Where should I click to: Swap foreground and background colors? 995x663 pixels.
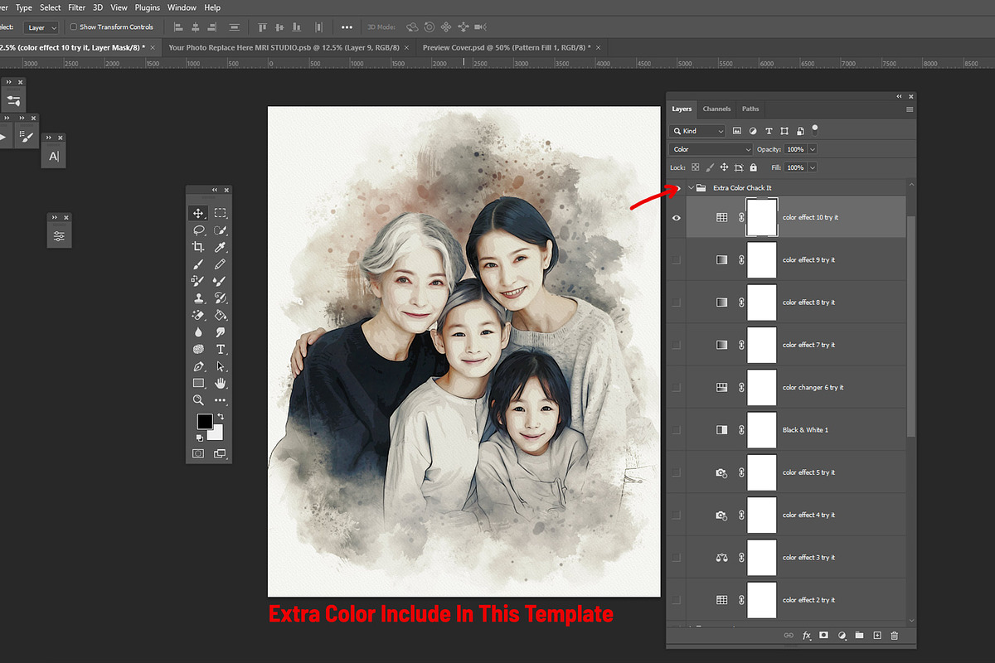coord(221,416)
